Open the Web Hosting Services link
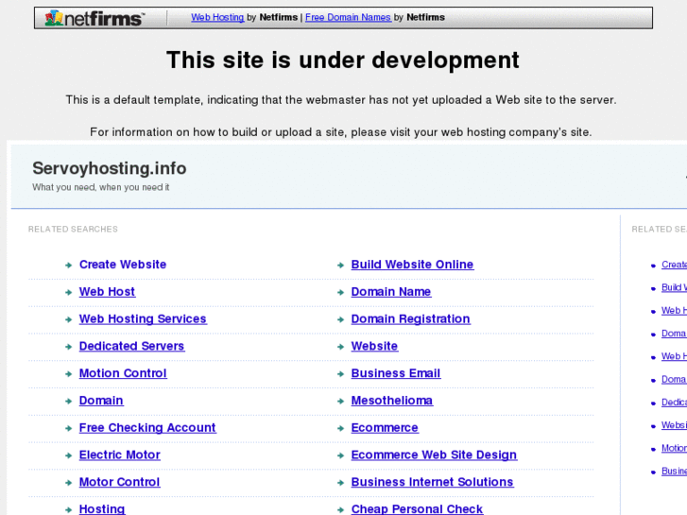This screenshot has width=687, height=515. click(143, 319)
